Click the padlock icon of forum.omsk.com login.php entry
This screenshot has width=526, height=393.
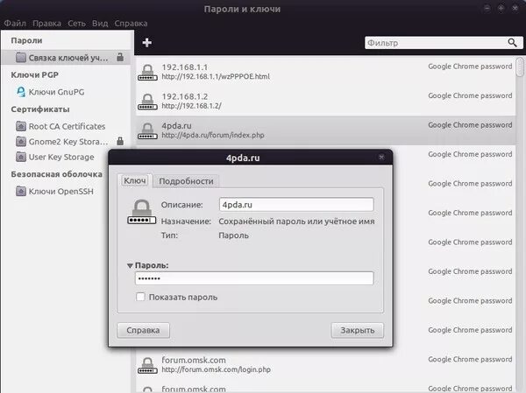(x=147, y=365)
